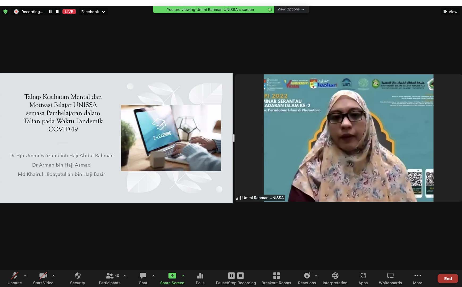The width and height of the screenshot is (462, 287).
Task: Expand audio options arrow beside Unmute
Action: coord(25,276)
